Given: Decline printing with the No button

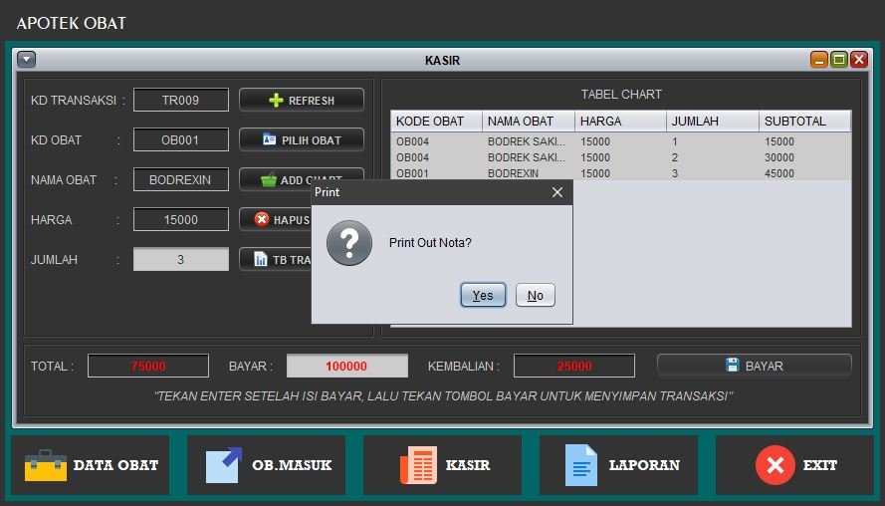Looking at the screenshot, I should tap(535, 295).
